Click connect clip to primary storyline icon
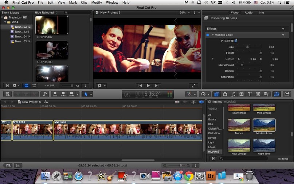294x184 pixels. coord(55,94)
